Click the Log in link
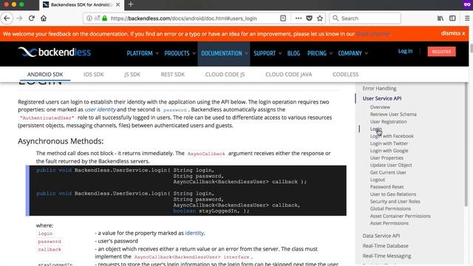The width and height of the screenshot is (473, 266). [405, 51]
